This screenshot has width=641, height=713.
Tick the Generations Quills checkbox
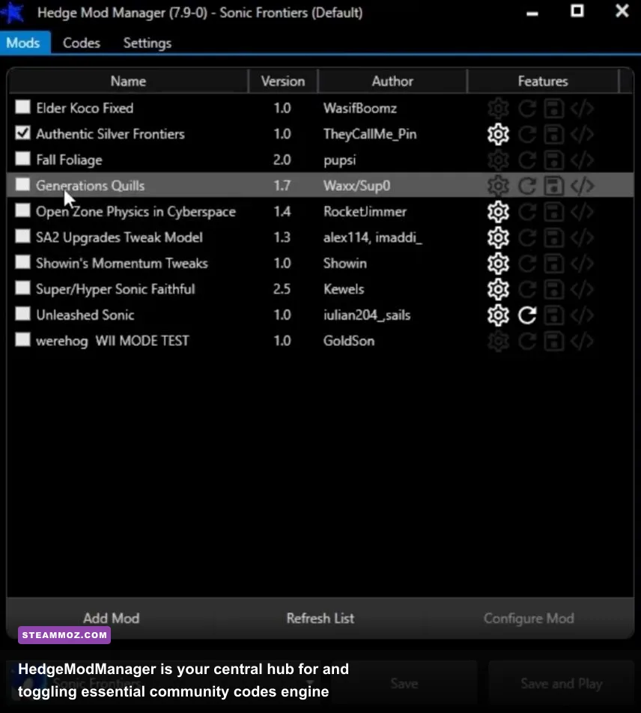click(22, 184)
